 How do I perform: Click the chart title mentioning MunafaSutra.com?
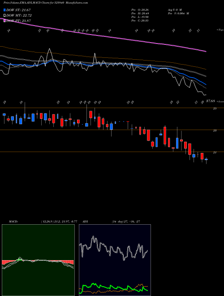coord(46,3)
